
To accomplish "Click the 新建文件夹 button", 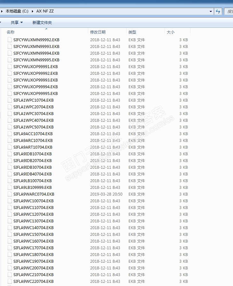I will 42,22.
